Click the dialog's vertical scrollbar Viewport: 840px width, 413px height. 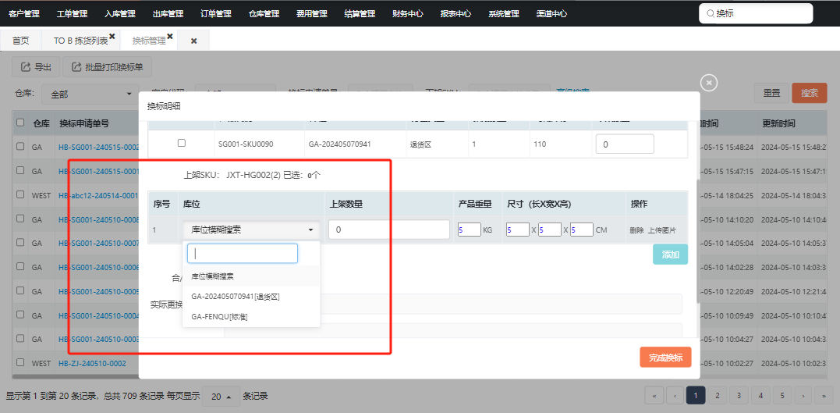coord(697,241)
